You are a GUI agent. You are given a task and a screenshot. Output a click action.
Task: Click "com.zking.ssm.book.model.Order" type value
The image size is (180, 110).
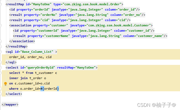92,4
